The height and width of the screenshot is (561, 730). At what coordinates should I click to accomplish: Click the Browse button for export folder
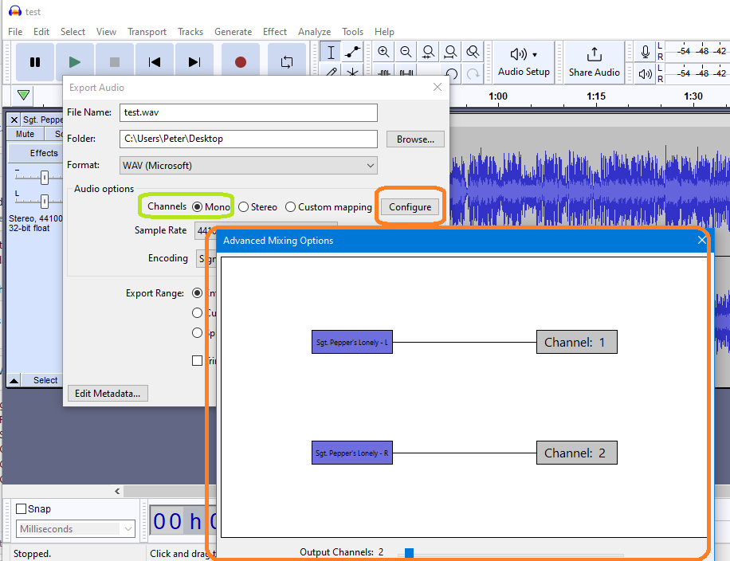click(415, 139)
